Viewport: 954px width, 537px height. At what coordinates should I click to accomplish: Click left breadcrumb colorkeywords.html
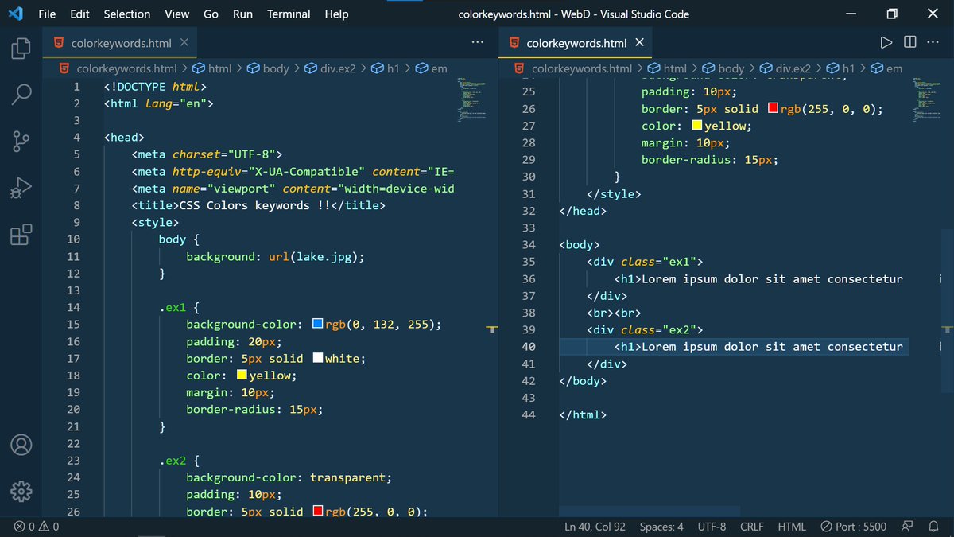click(118, 68)
